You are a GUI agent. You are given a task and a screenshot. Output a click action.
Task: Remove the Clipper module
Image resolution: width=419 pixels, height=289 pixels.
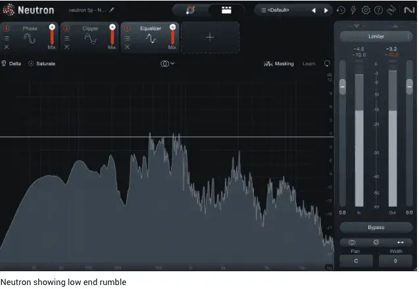coord(66,47)
